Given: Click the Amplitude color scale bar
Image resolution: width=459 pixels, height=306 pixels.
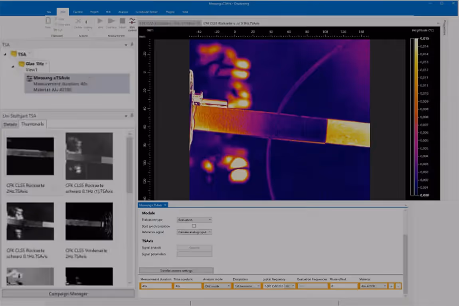Looking at the screenshot, I should pyautogui.click(x=415, y=116).
